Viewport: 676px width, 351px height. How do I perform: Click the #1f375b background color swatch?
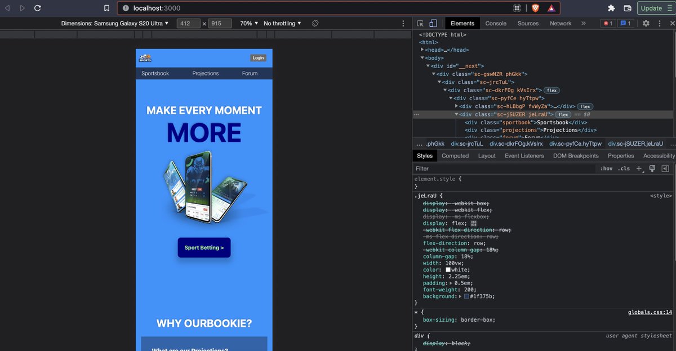[x=467, y=296]
